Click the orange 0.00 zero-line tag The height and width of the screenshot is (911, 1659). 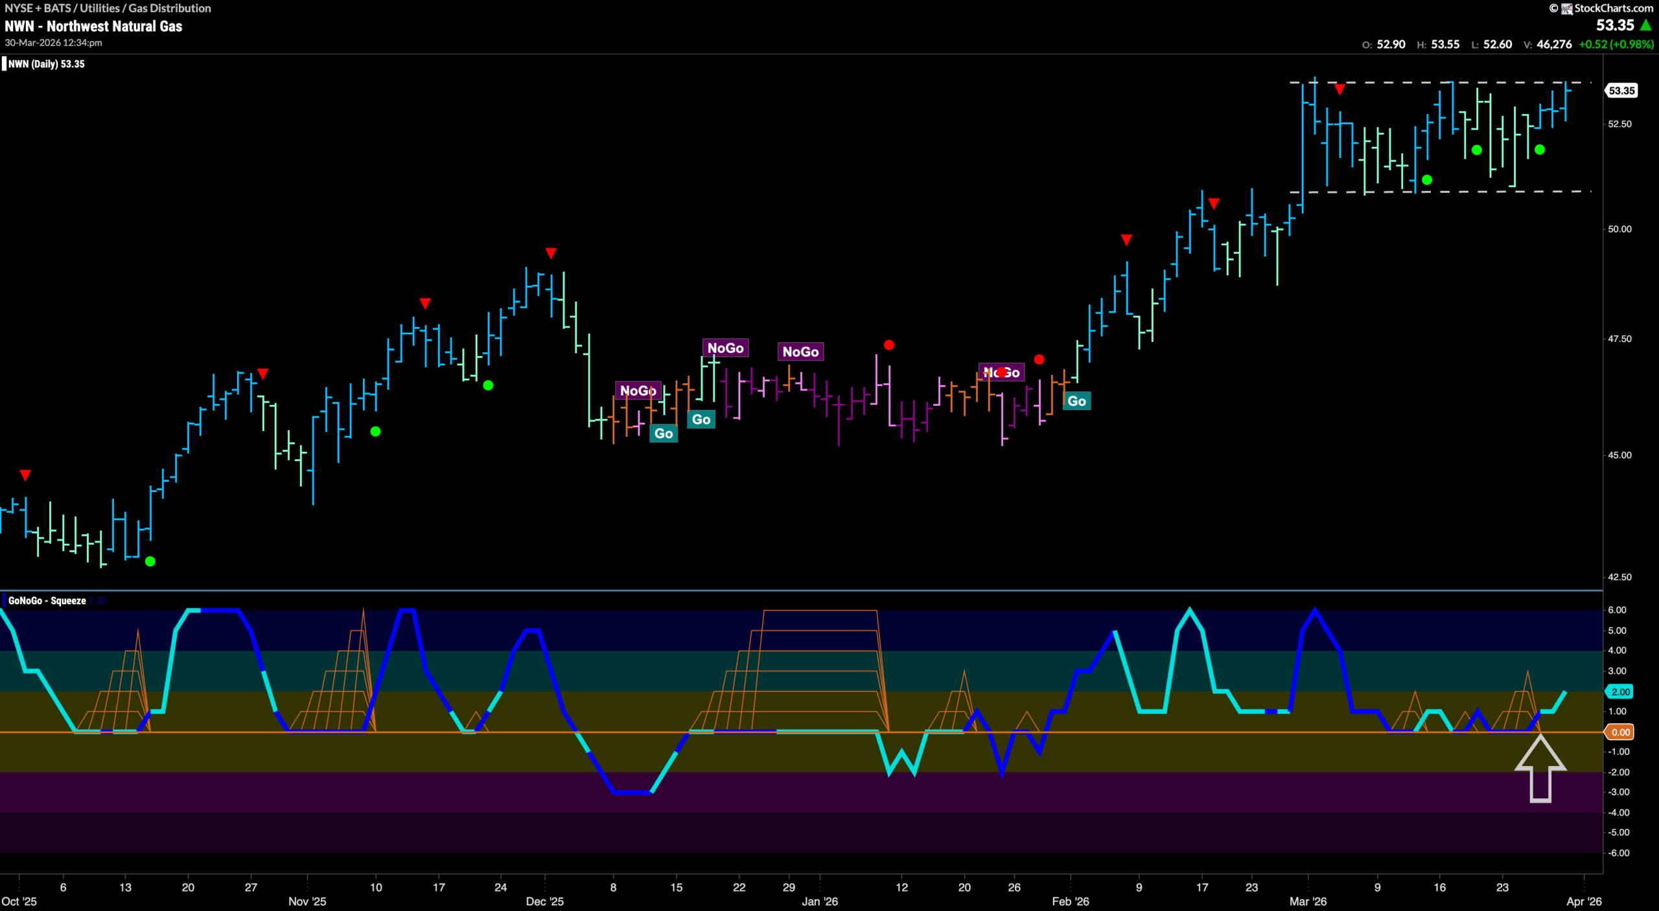1619,732
